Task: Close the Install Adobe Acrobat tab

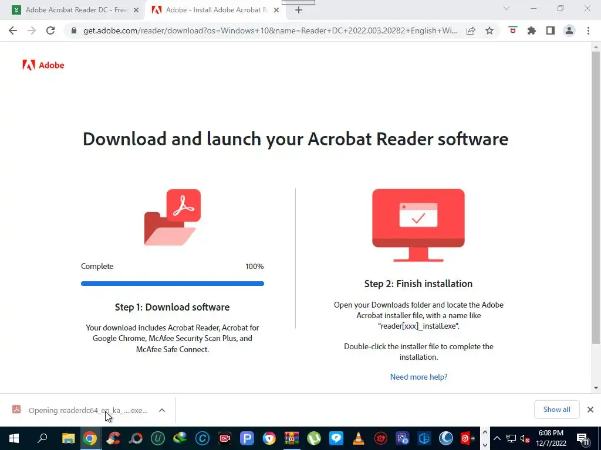Action: pos(276,10)
